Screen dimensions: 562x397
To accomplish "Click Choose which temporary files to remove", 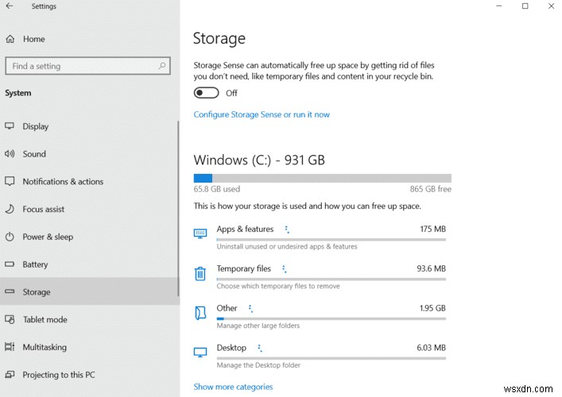I will click(x=278, y=286).
